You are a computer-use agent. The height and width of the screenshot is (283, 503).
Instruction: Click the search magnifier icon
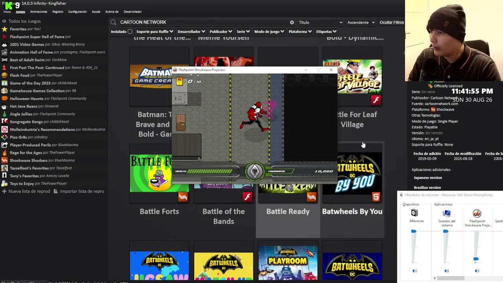coord(113,22)
